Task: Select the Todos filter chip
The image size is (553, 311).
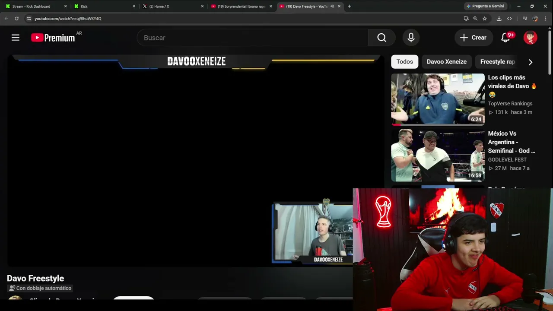Action: pos(405,62)
